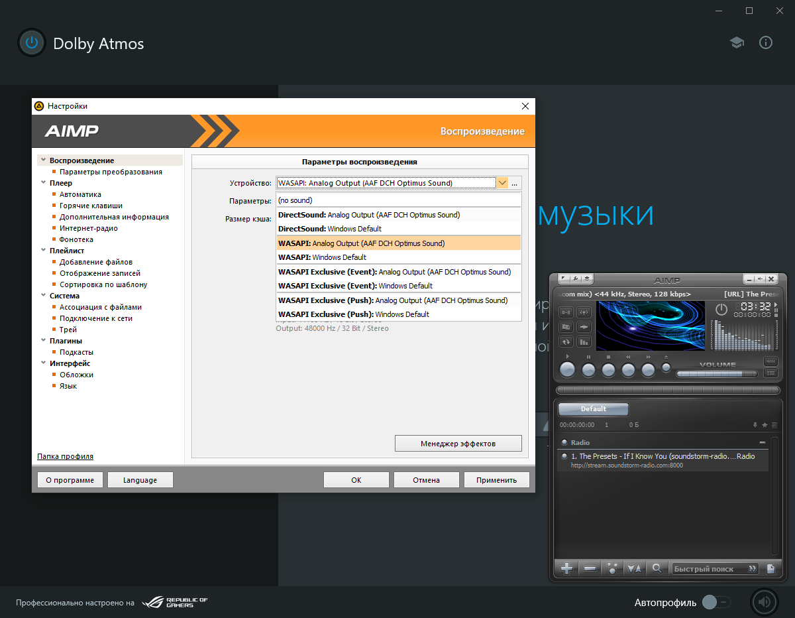Select WASAPI Exclusive (Event): Windows Default

[399, 286]
